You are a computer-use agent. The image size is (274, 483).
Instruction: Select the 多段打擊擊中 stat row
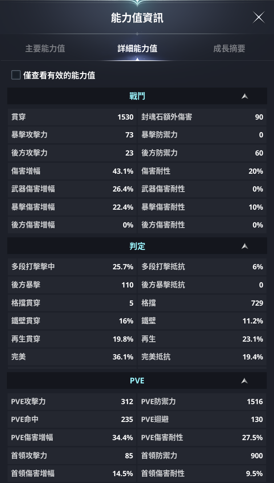click(72, 267)
